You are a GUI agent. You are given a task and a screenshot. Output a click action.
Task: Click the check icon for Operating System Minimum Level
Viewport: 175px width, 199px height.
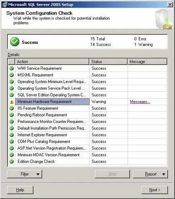pyautogui.click(x=12, y=82)
